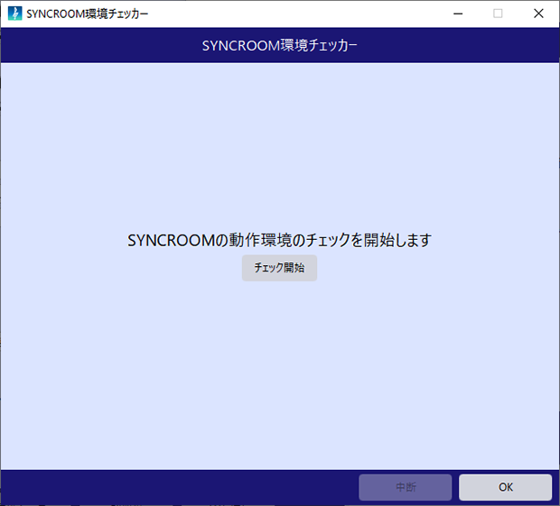Open the SYNCROOM app icon system menu

[x=14, y=14]
